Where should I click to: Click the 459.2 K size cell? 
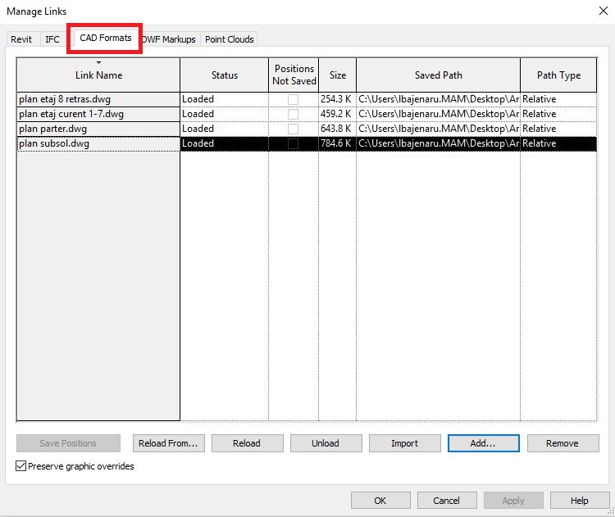337,115
